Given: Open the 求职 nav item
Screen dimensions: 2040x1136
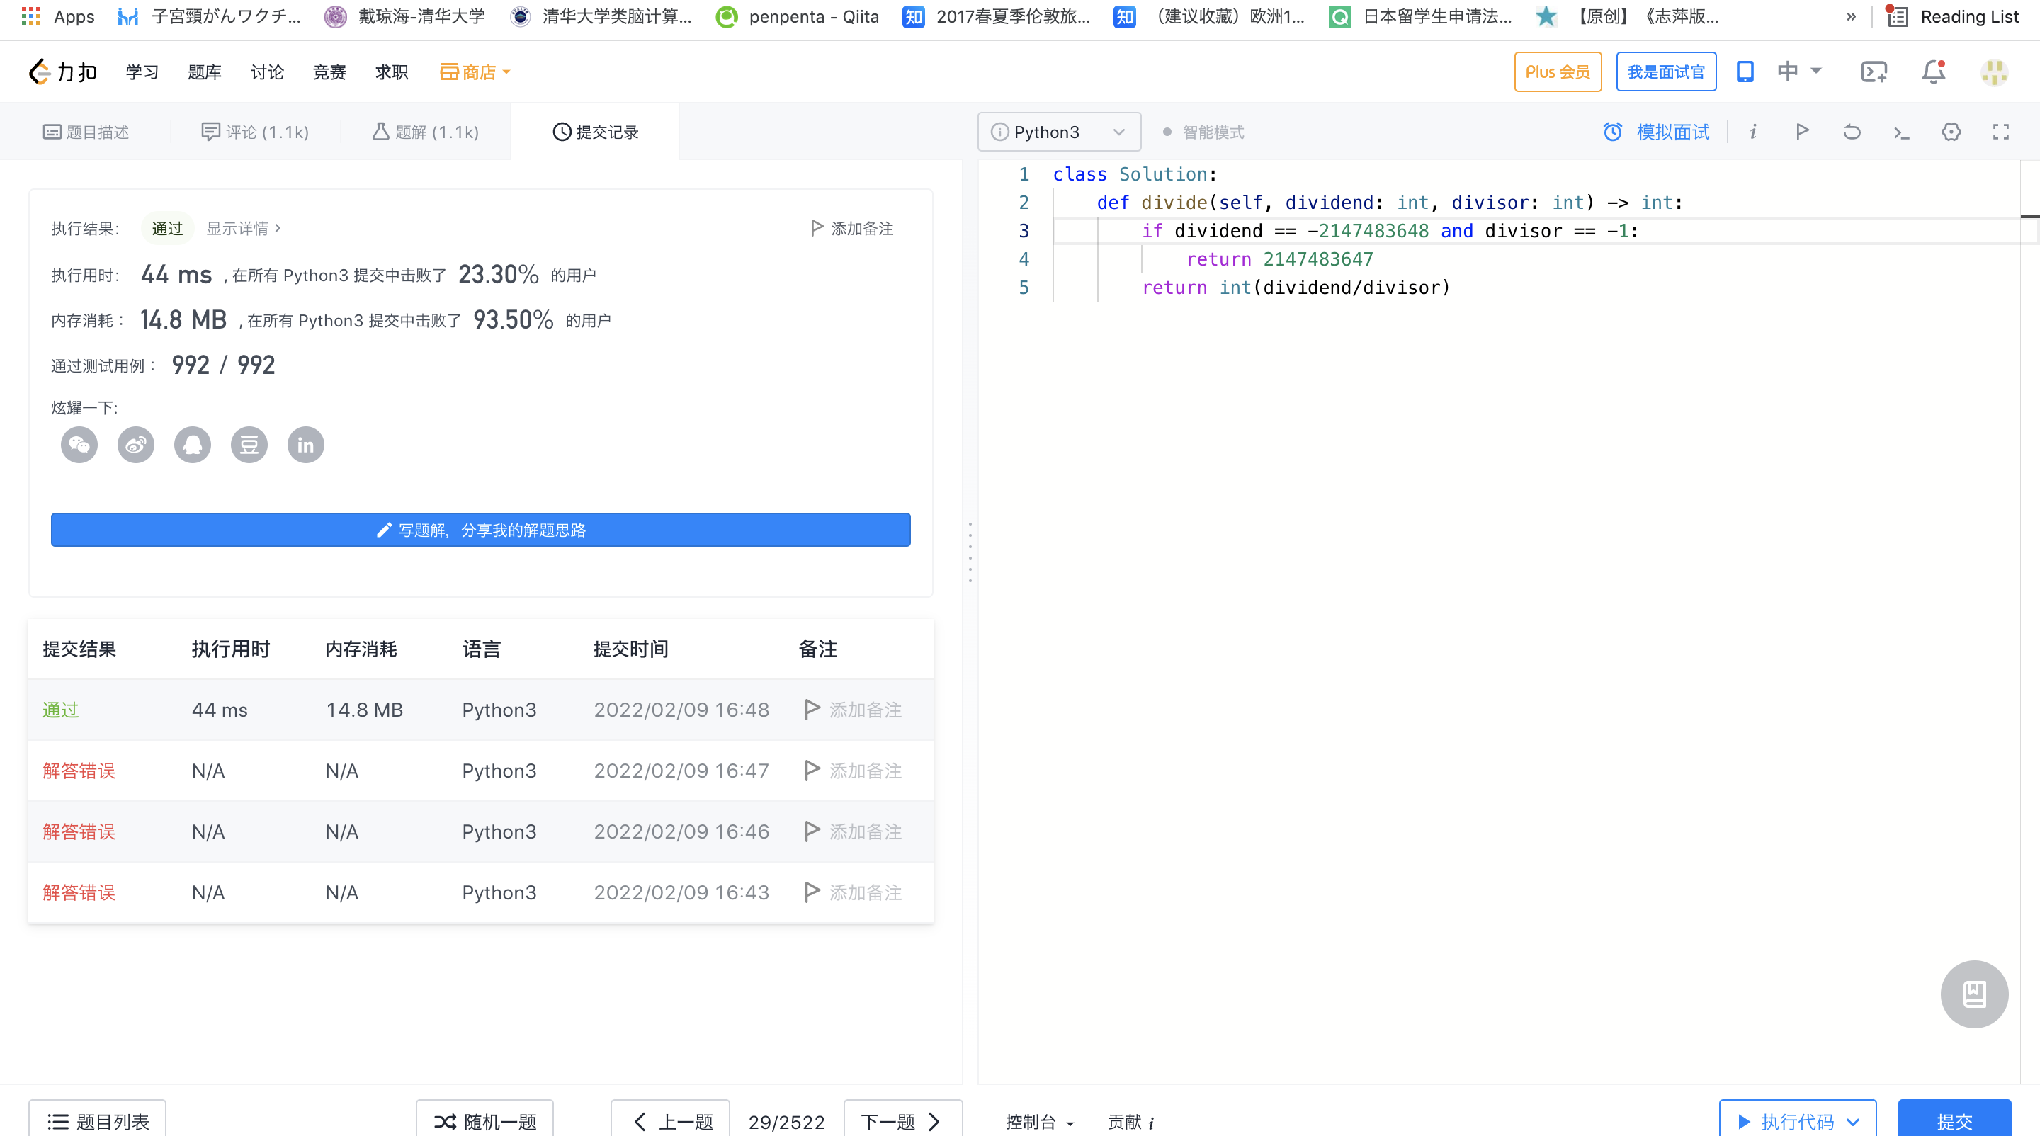Looking at the screenshot, I should click(x=392, y=72).
